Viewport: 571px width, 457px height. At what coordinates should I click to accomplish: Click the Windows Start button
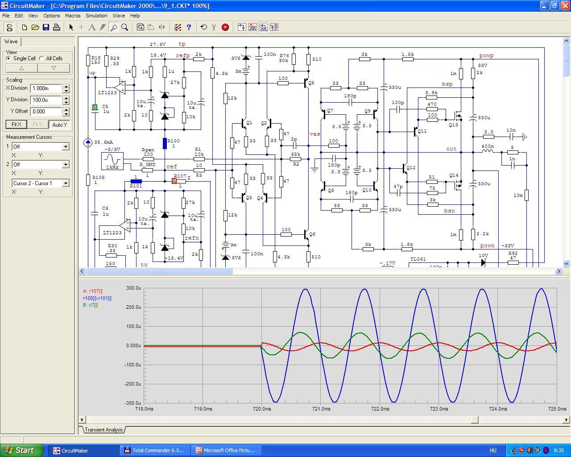(22, 450)
